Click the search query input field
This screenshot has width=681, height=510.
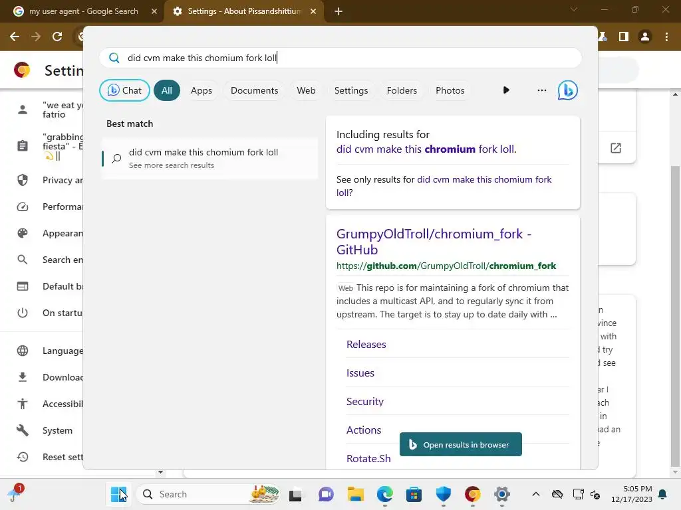340,58
